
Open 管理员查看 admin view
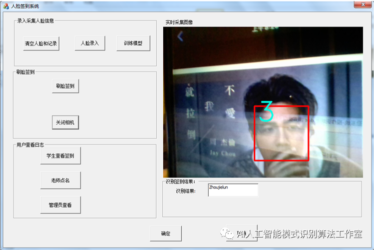point(61,205)
